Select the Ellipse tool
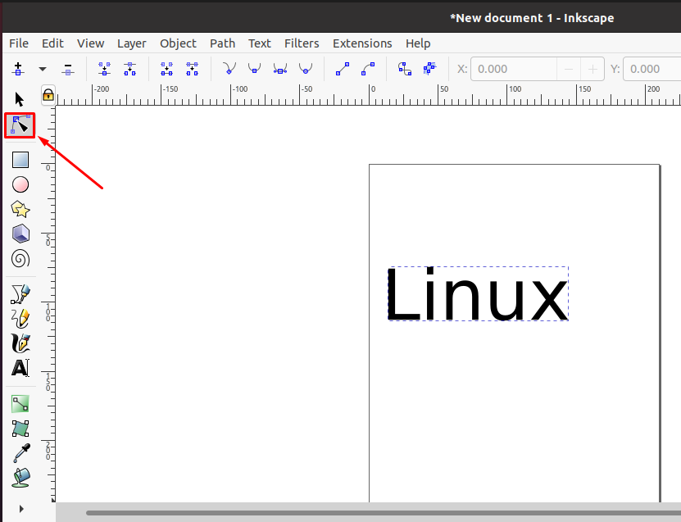The height and width of the screenshot is (522, 681). tap(20, 184)
